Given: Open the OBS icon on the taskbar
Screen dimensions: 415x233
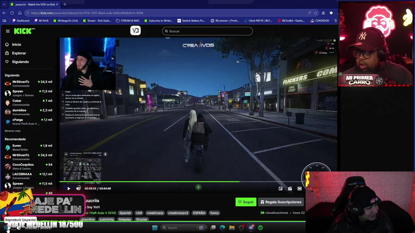Looking at the screenshot, I should [242, 228].
